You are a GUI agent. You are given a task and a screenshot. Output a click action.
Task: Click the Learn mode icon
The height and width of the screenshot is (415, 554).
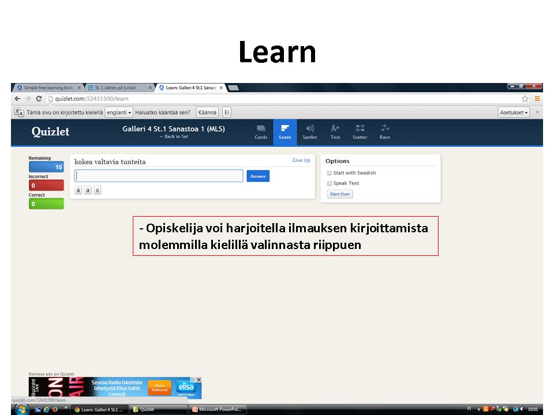coord(285,131)
